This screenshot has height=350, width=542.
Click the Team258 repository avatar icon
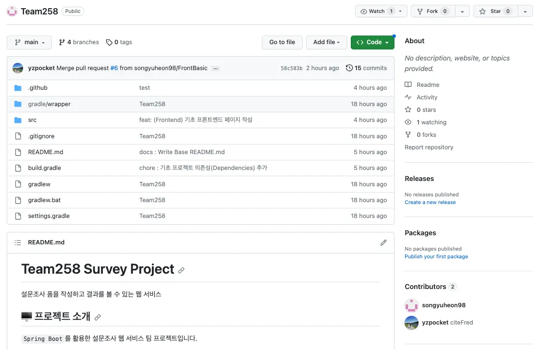[x=12, y=11]
